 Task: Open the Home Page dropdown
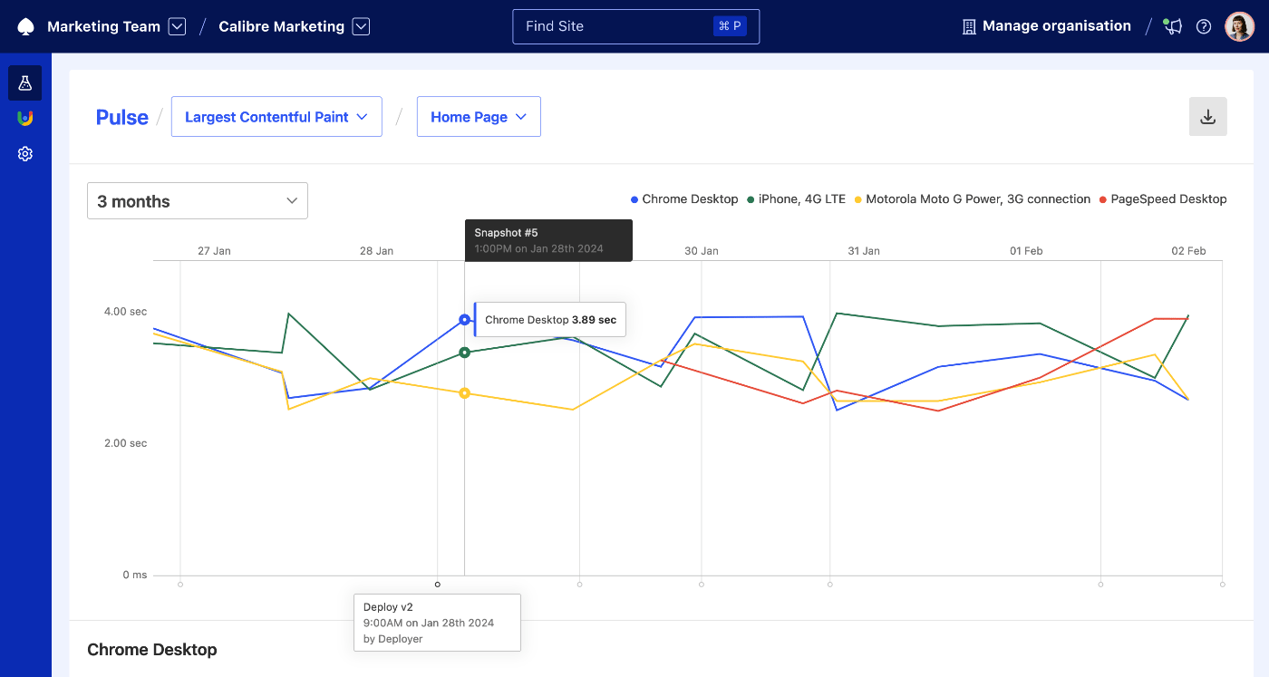[x=479, y=116]
